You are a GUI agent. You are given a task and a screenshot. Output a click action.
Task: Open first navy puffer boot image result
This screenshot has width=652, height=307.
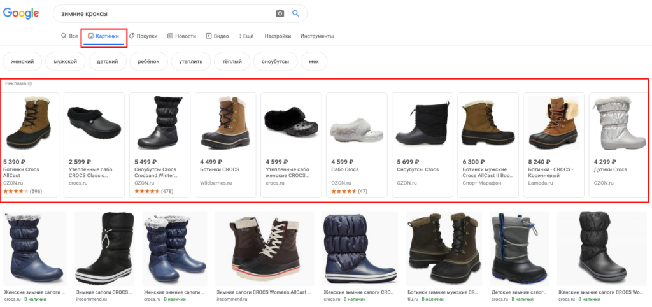tap(36, 249)
